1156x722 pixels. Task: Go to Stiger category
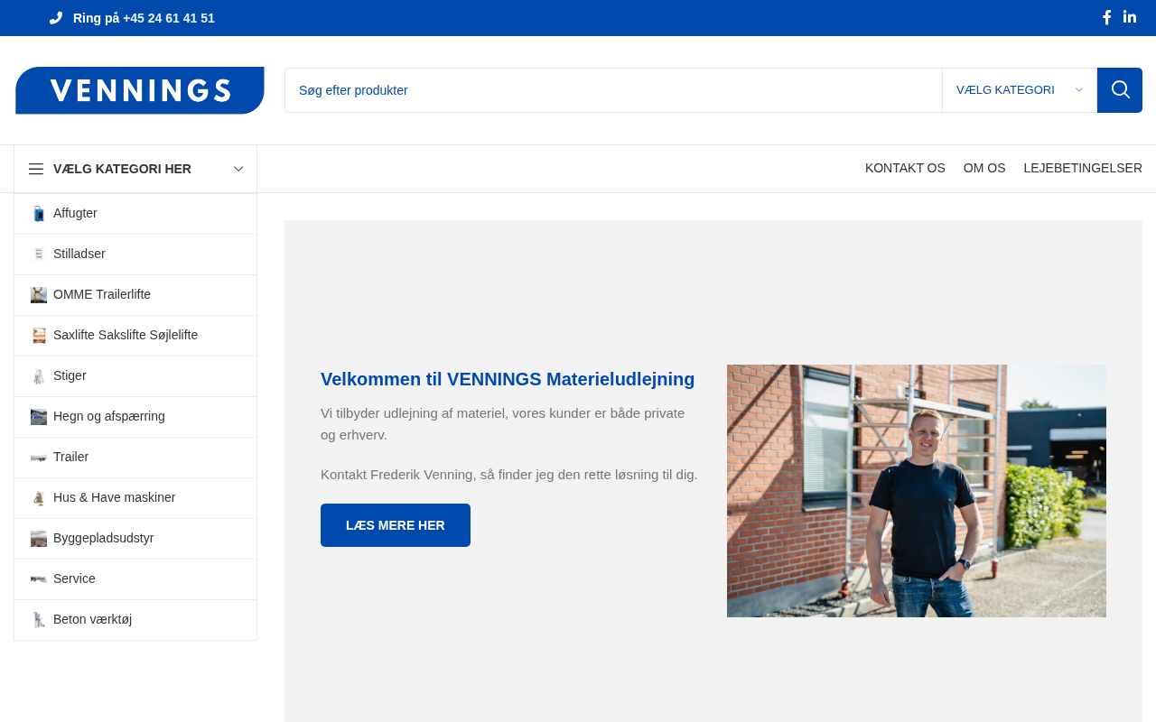135,376
